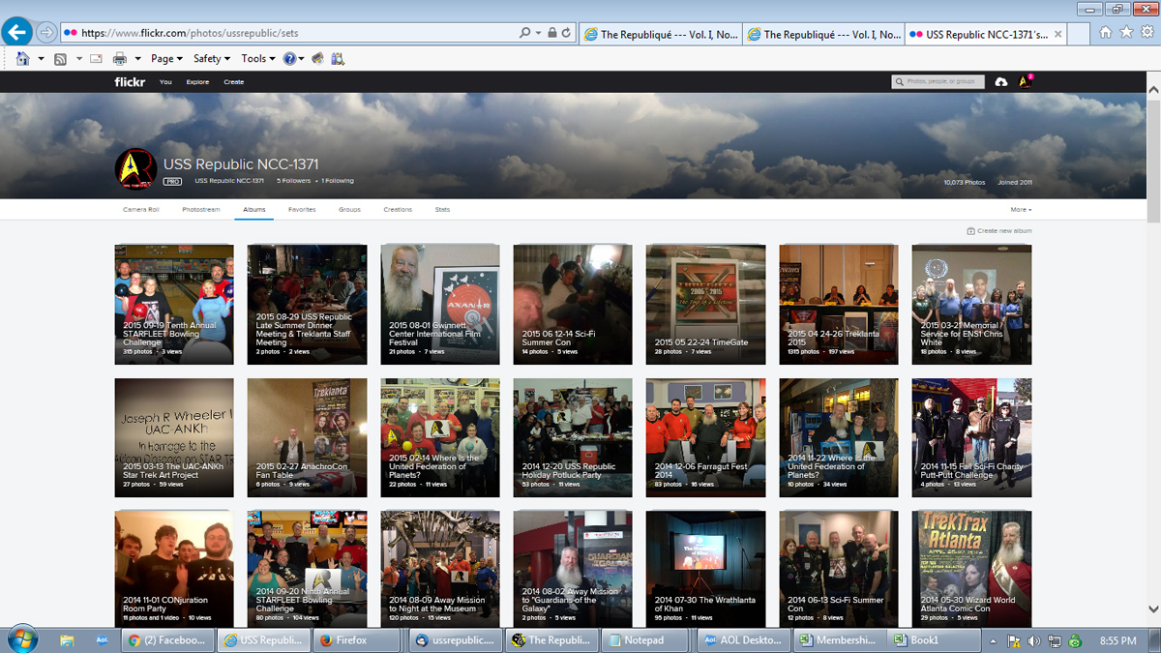Image resolution: width=1161 pixels, height=653 pixels.
Task: Click the RSS feeds toolbar icon
Action: tap(60, 59)
